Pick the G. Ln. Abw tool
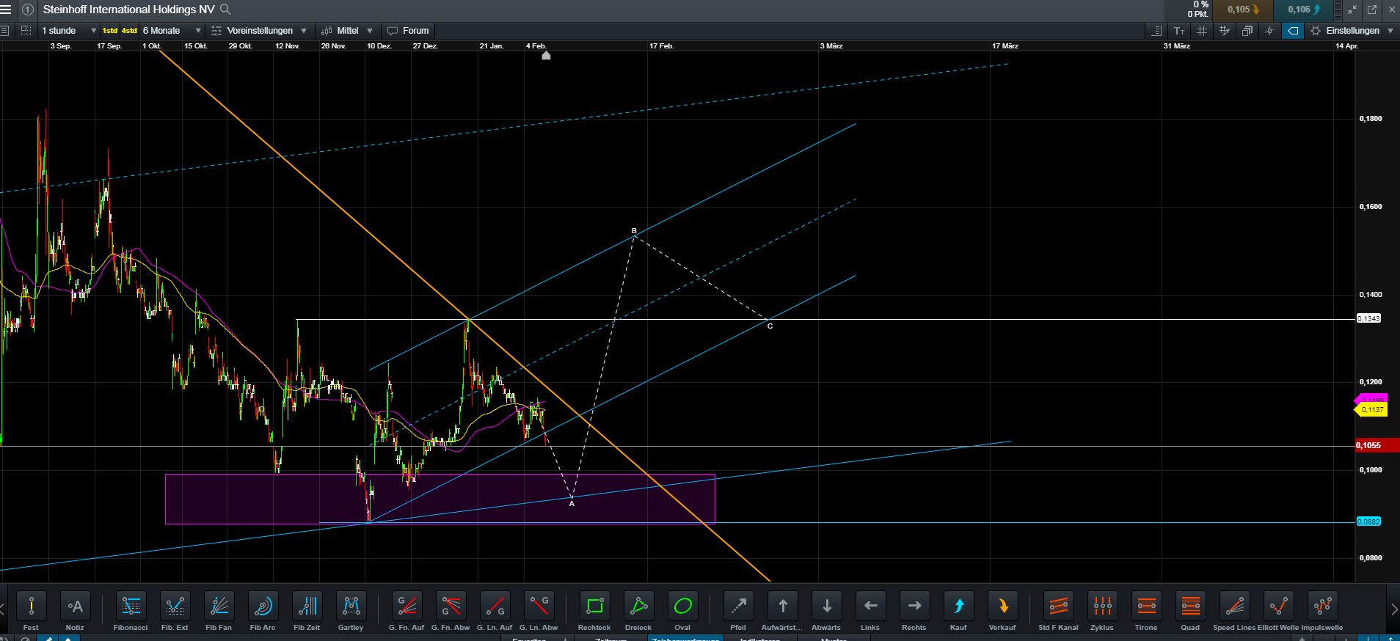The height and width of the screenshot is (641, 1400). 539,607
